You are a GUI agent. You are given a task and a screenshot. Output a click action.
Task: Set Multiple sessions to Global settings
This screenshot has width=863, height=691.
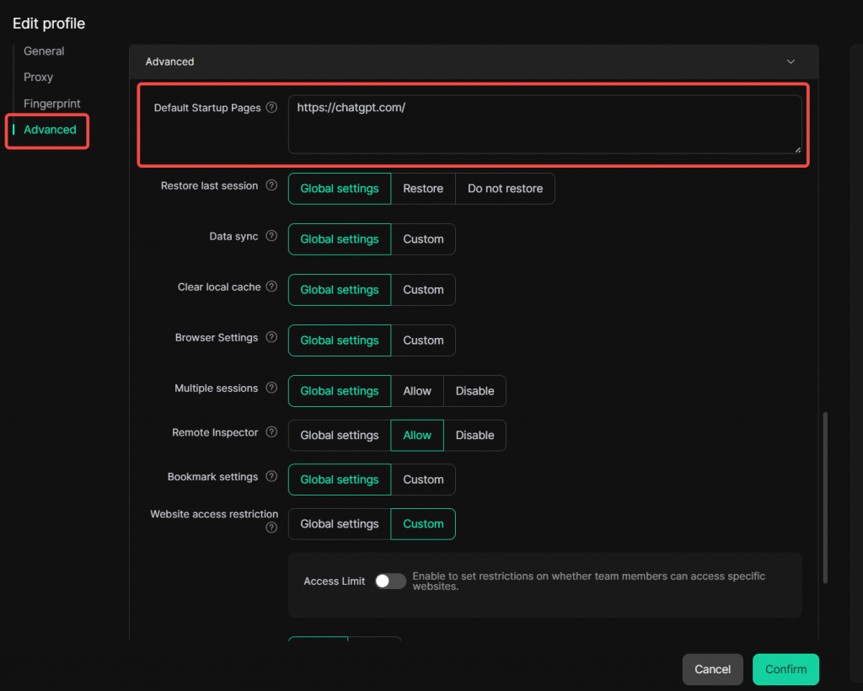coord(340,391)
